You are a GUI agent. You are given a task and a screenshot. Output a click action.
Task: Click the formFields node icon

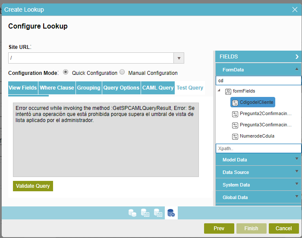228,91
